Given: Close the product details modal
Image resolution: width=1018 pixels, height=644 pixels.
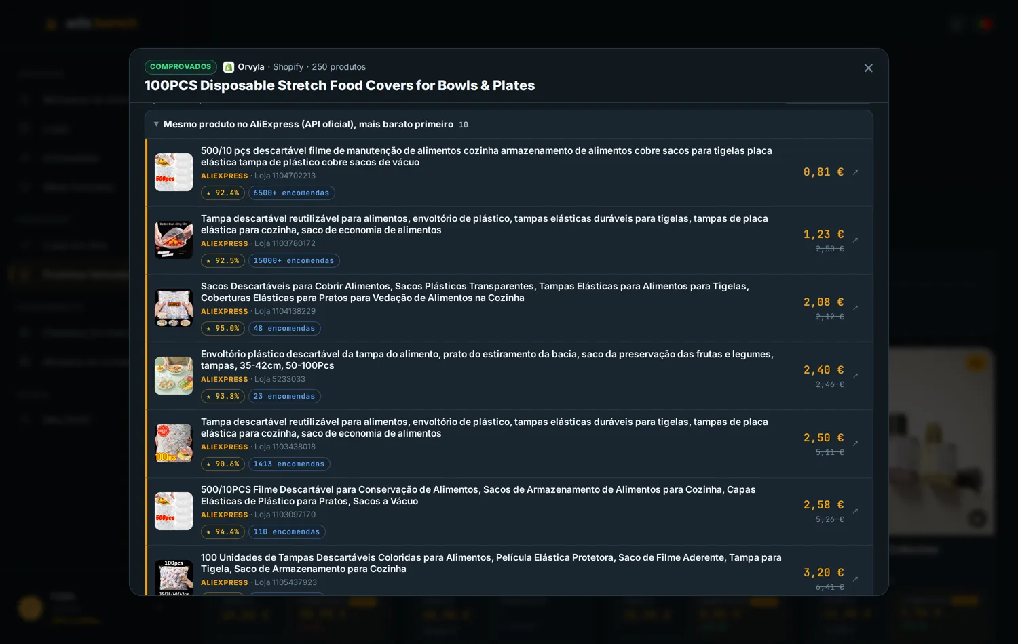Looking at the screenshot, I should (868, 68).
